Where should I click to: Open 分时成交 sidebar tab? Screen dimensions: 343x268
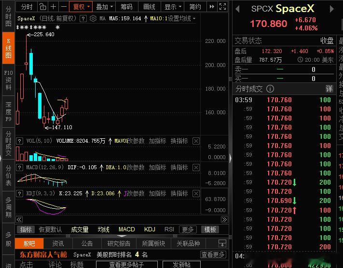[8, 143]
